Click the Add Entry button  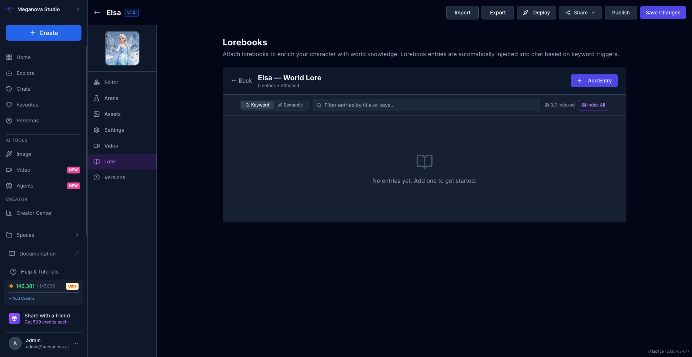594,81
